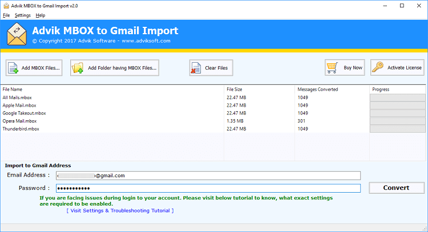The height and width of the screenshot is (232, 428).
Task: Click the 1.35 MB file size cell
Action: [x=235, y=121]
